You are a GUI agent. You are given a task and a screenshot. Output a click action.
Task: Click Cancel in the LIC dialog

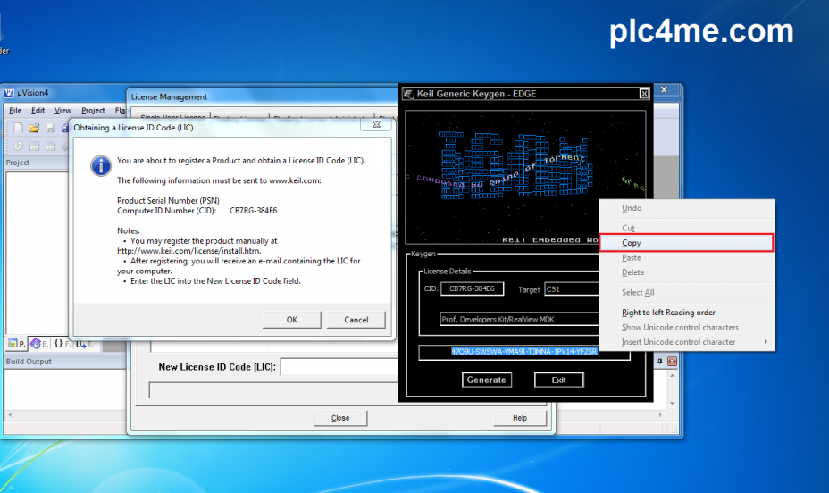tap(356, 320)
